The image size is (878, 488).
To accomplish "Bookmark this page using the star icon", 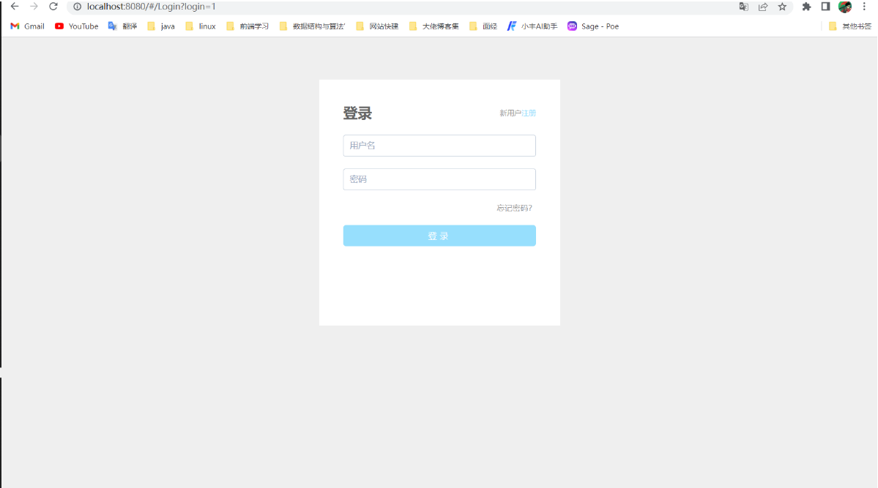I will pyautogui.click(x=783, y=7).
